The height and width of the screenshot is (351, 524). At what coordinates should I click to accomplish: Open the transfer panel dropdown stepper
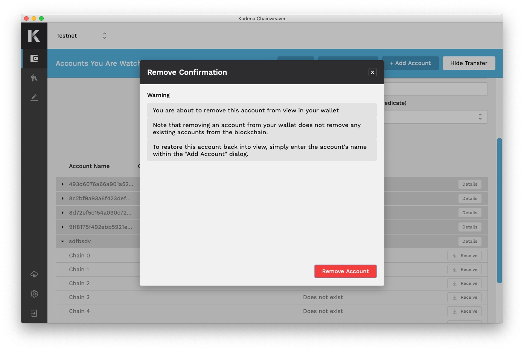[480, 117]
